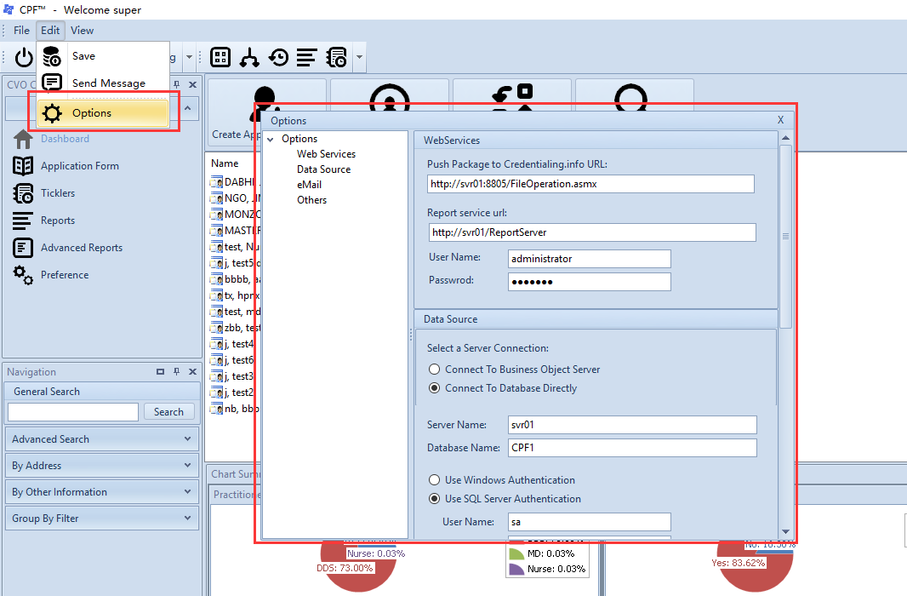Click the Application Form book icon

click(23, 166)
